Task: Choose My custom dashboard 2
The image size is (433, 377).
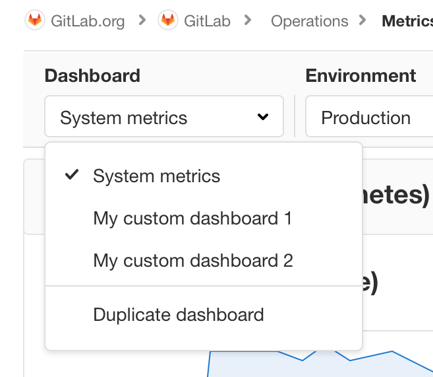Action: click(x=204, y=261)
